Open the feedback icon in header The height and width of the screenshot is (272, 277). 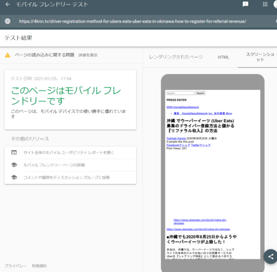[x=245, y=5]
